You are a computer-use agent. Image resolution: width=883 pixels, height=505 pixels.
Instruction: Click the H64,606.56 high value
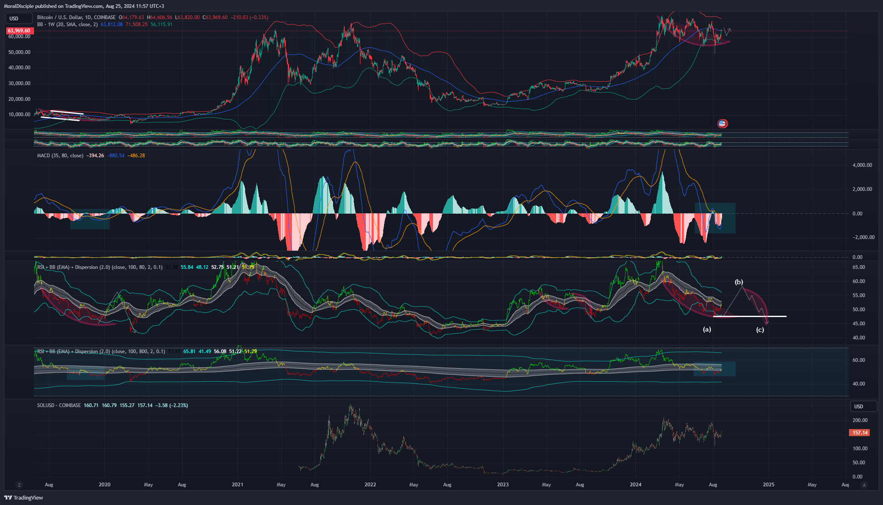pyautogui.click(x=160, y=17)
